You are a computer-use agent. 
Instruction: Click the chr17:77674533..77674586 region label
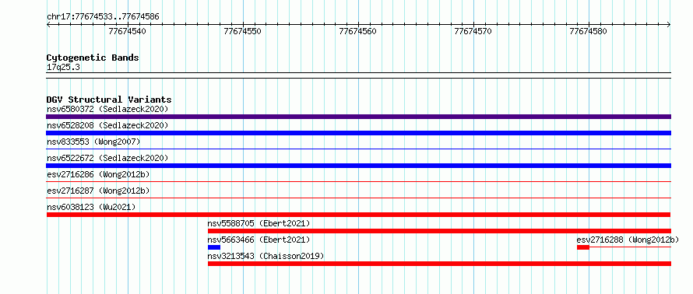(x=103, y=17)
